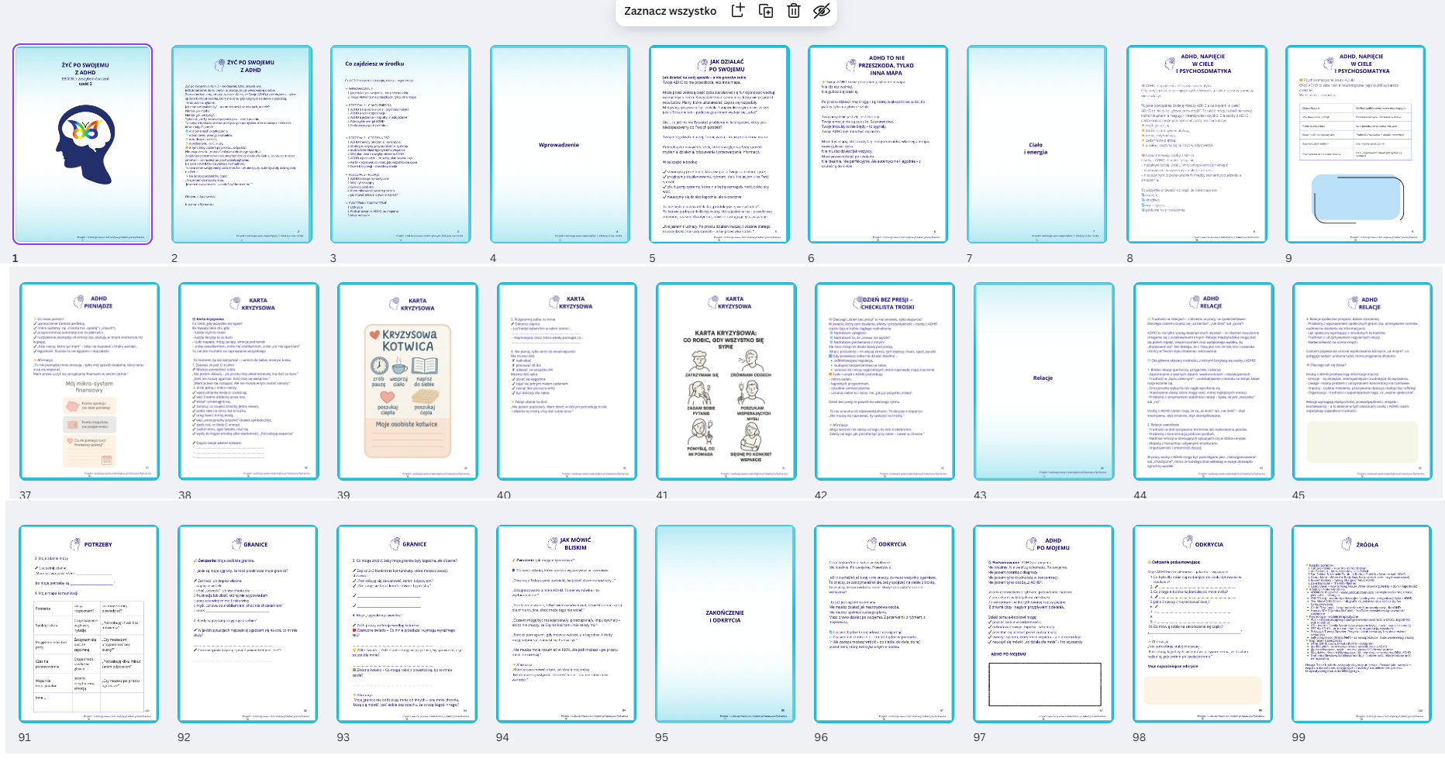The height and width of the screenshot is (769, 1445).
Task: Select page 95 'Zakończenie i odkrycia' thumbnail
Action: click(x=725, y=623)
